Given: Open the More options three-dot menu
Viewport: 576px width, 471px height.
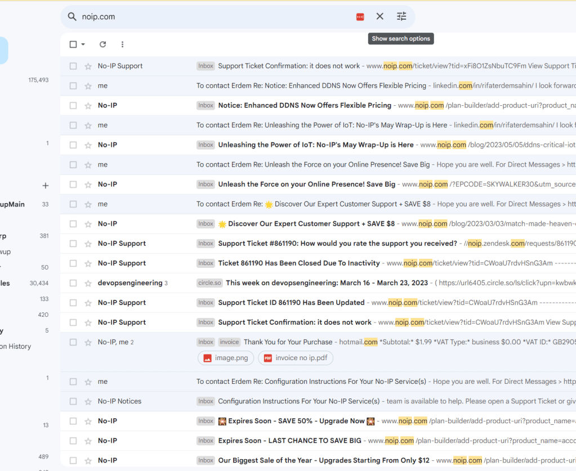Looking at the screenshot, I should coord(122,44).
